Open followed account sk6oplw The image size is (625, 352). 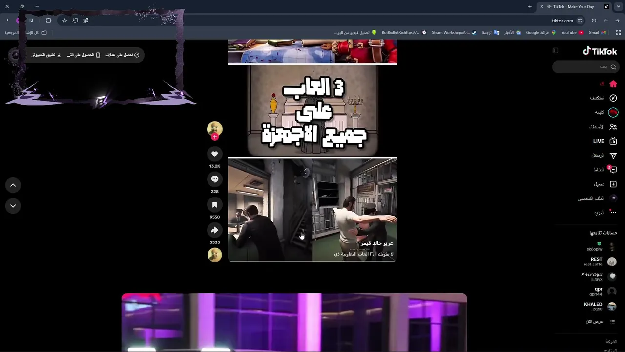(602, 247)
